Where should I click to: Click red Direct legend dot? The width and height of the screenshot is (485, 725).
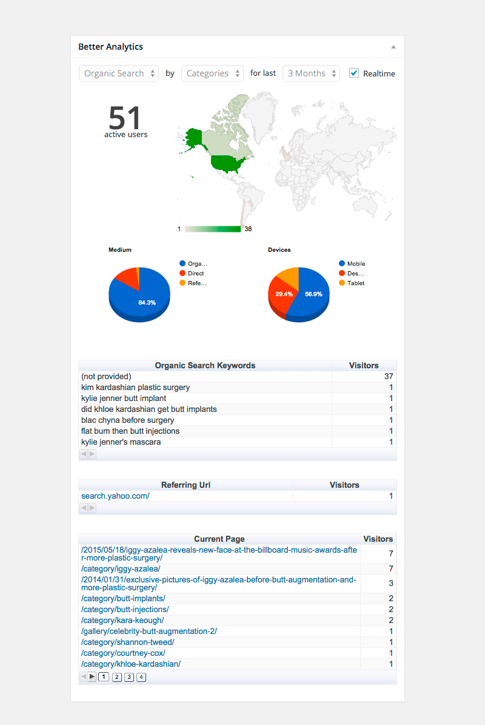click(182, 273)
